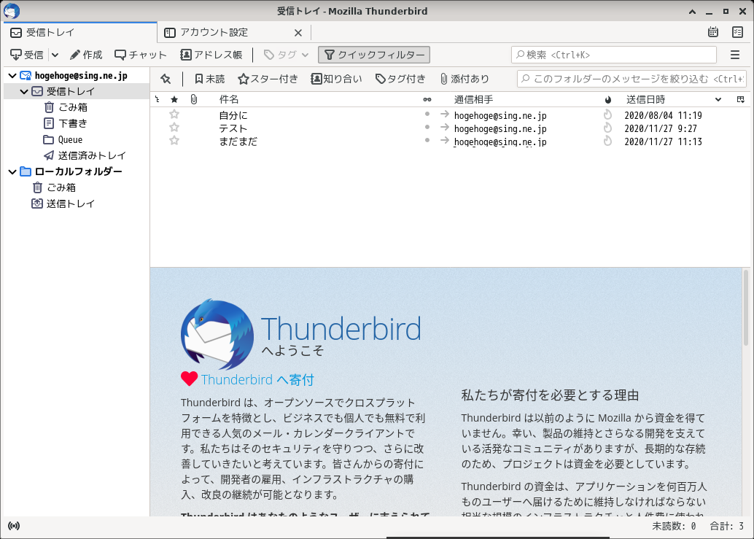Open the message with subject まだまだ
Viewport: 754px width, 539px height.
point(238,141)
